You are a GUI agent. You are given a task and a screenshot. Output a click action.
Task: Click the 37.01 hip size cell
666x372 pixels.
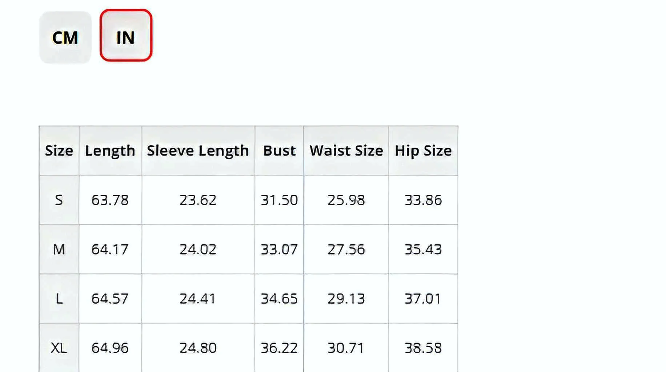(423, 299)
